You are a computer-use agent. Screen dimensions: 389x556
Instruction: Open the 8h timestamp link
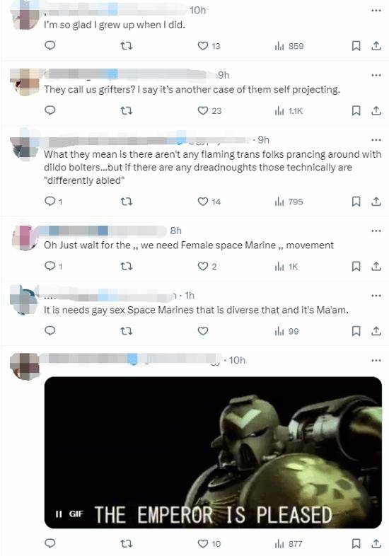[x=175, y=231]
